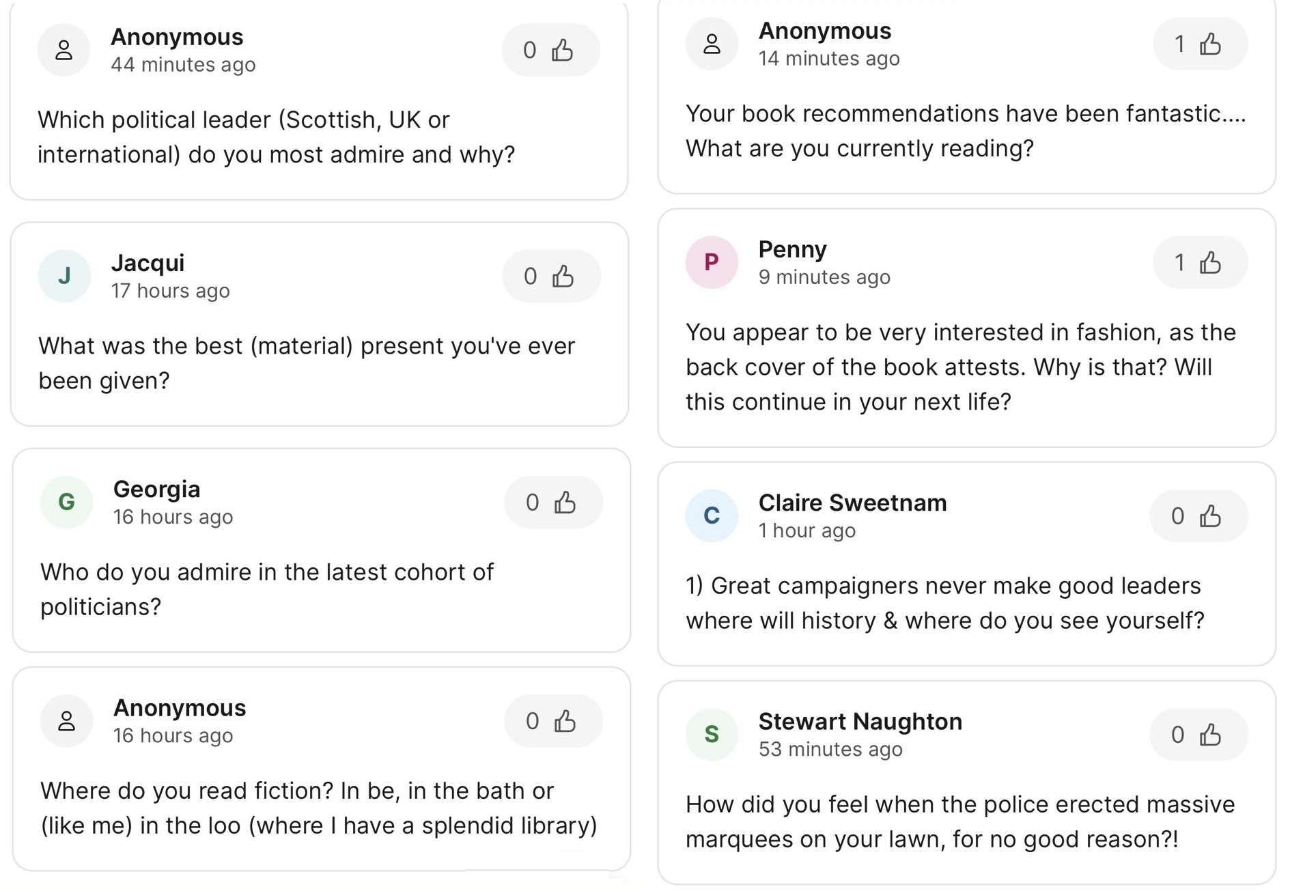Upvote Georgia's question on politicians
The width and height of the screenshot is (1290, 891).
coord(553,503)
